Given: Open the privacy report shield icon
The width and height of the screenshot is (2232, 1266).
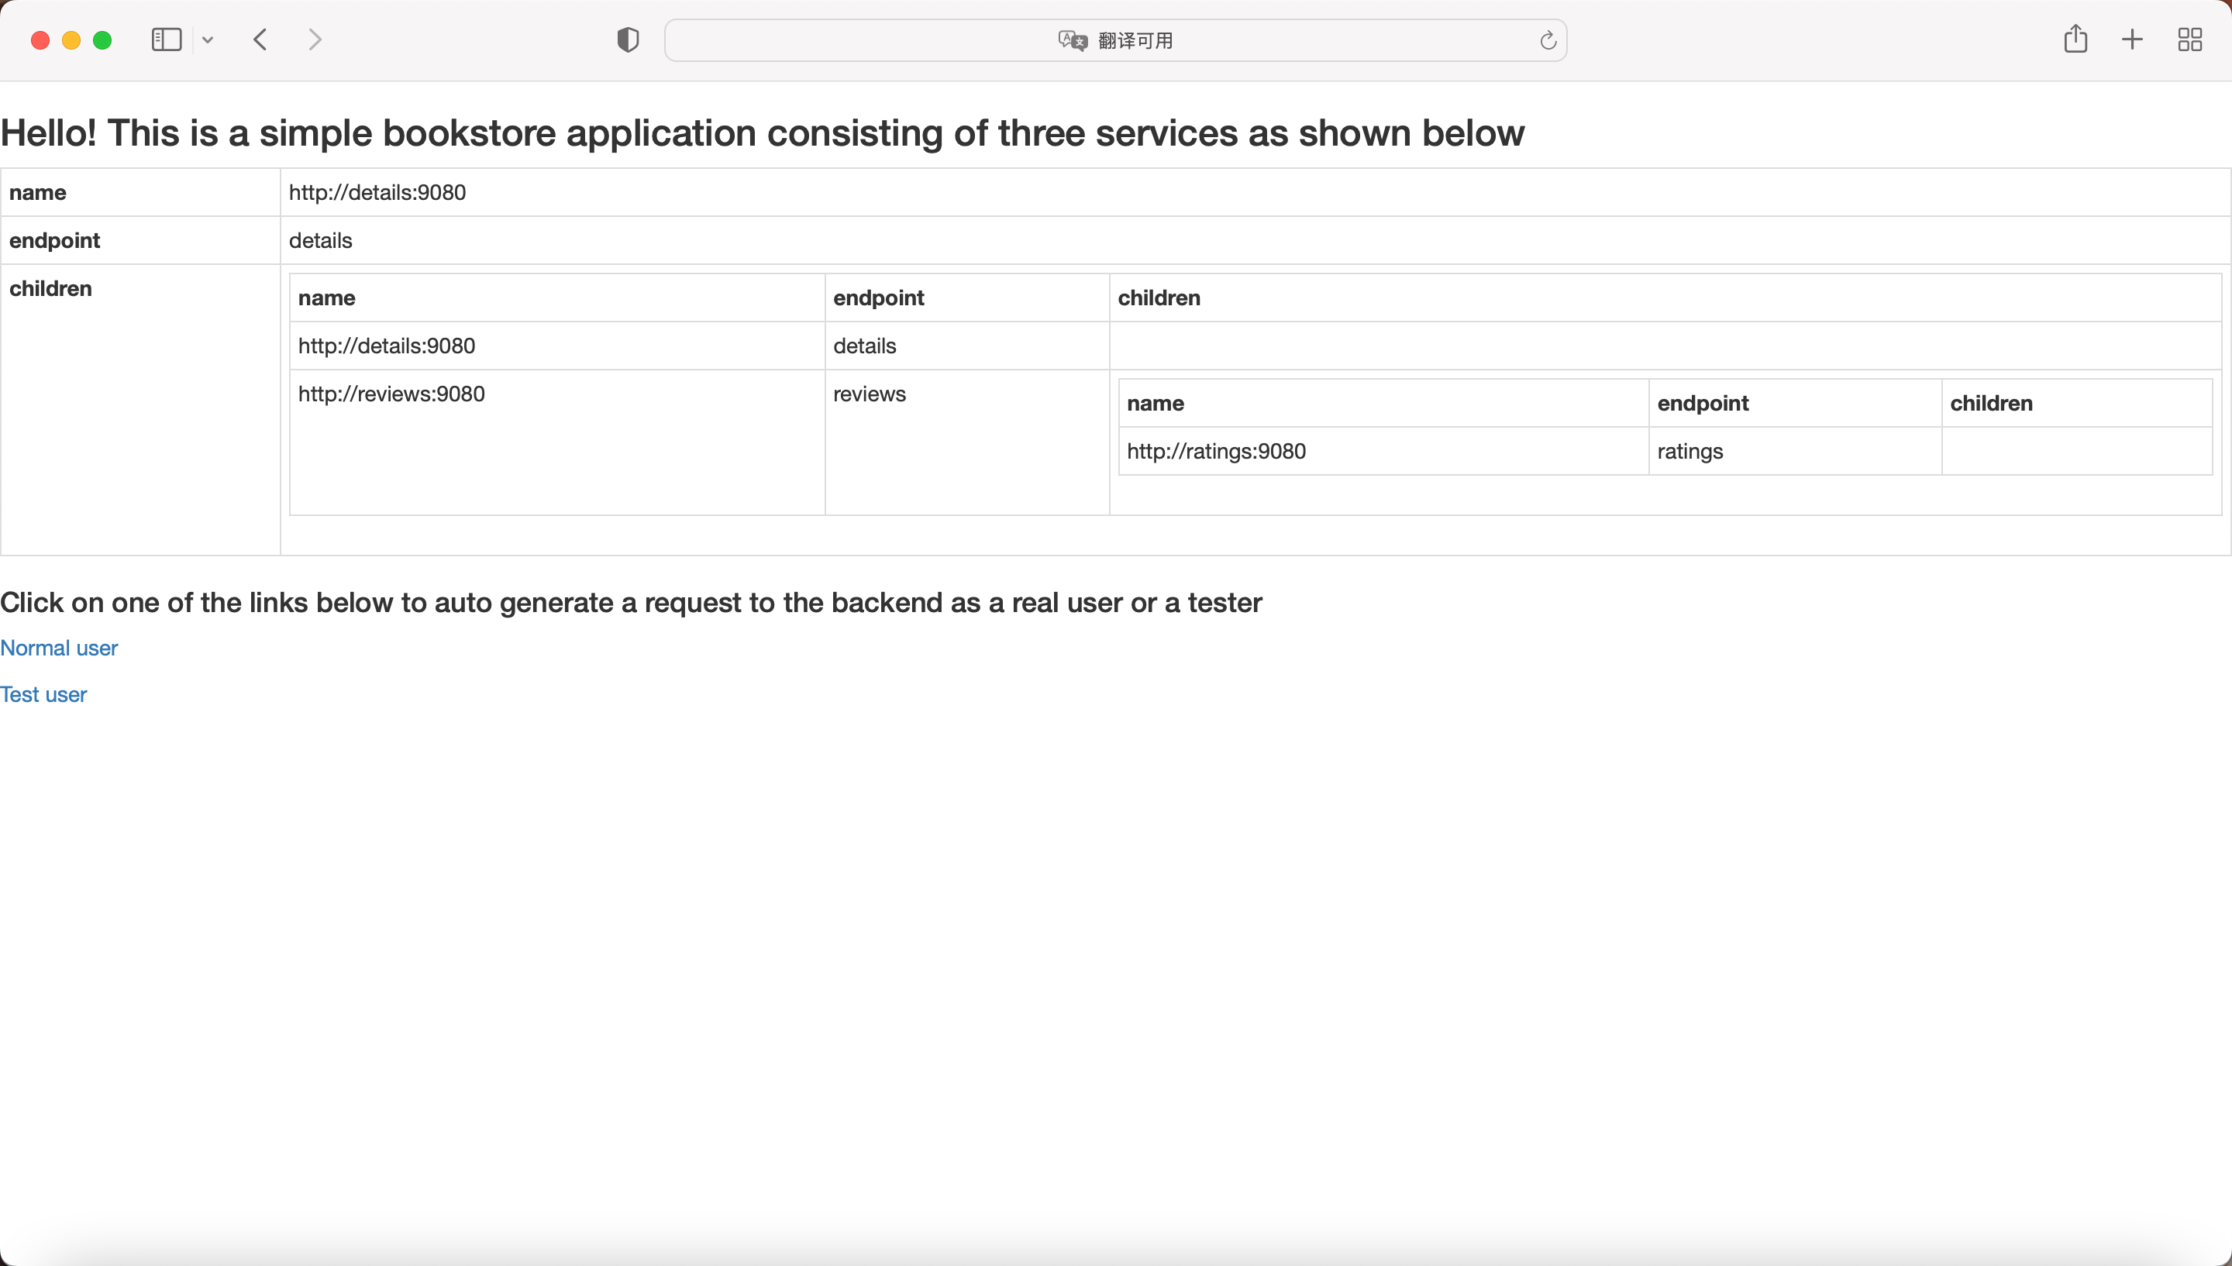Looking at the screenshot, I should 628,40.
